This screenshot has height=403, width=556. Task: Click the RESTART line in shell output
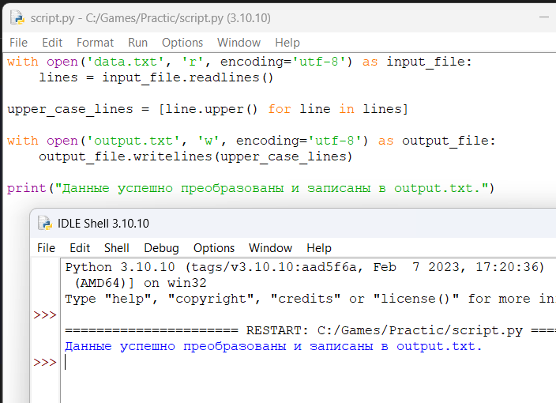[308, 330]
